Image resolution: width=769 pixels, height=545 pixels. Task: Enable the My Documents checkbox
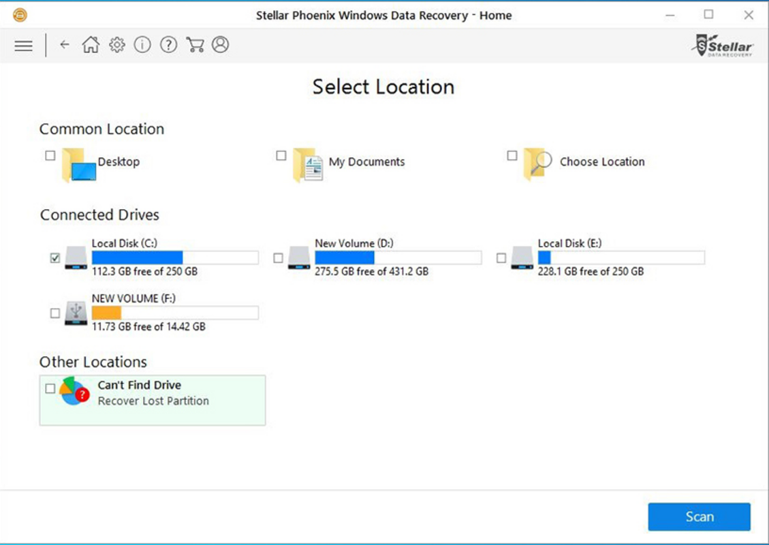click(x=281, y=155)
